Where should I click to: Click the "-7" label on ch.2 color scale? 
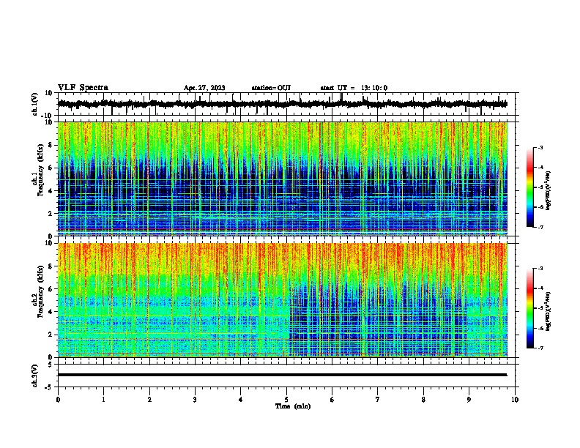click(x=540, y=348)
